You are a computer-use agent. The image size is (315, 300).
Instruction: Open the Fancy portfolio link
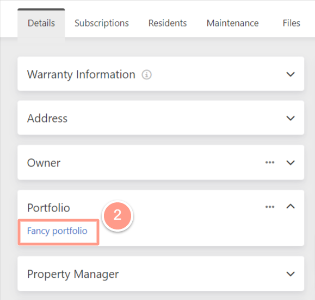pos(57,231)
